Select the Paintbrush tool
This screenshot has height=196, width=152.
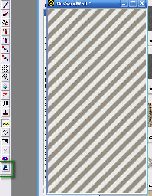coord(5,5)
